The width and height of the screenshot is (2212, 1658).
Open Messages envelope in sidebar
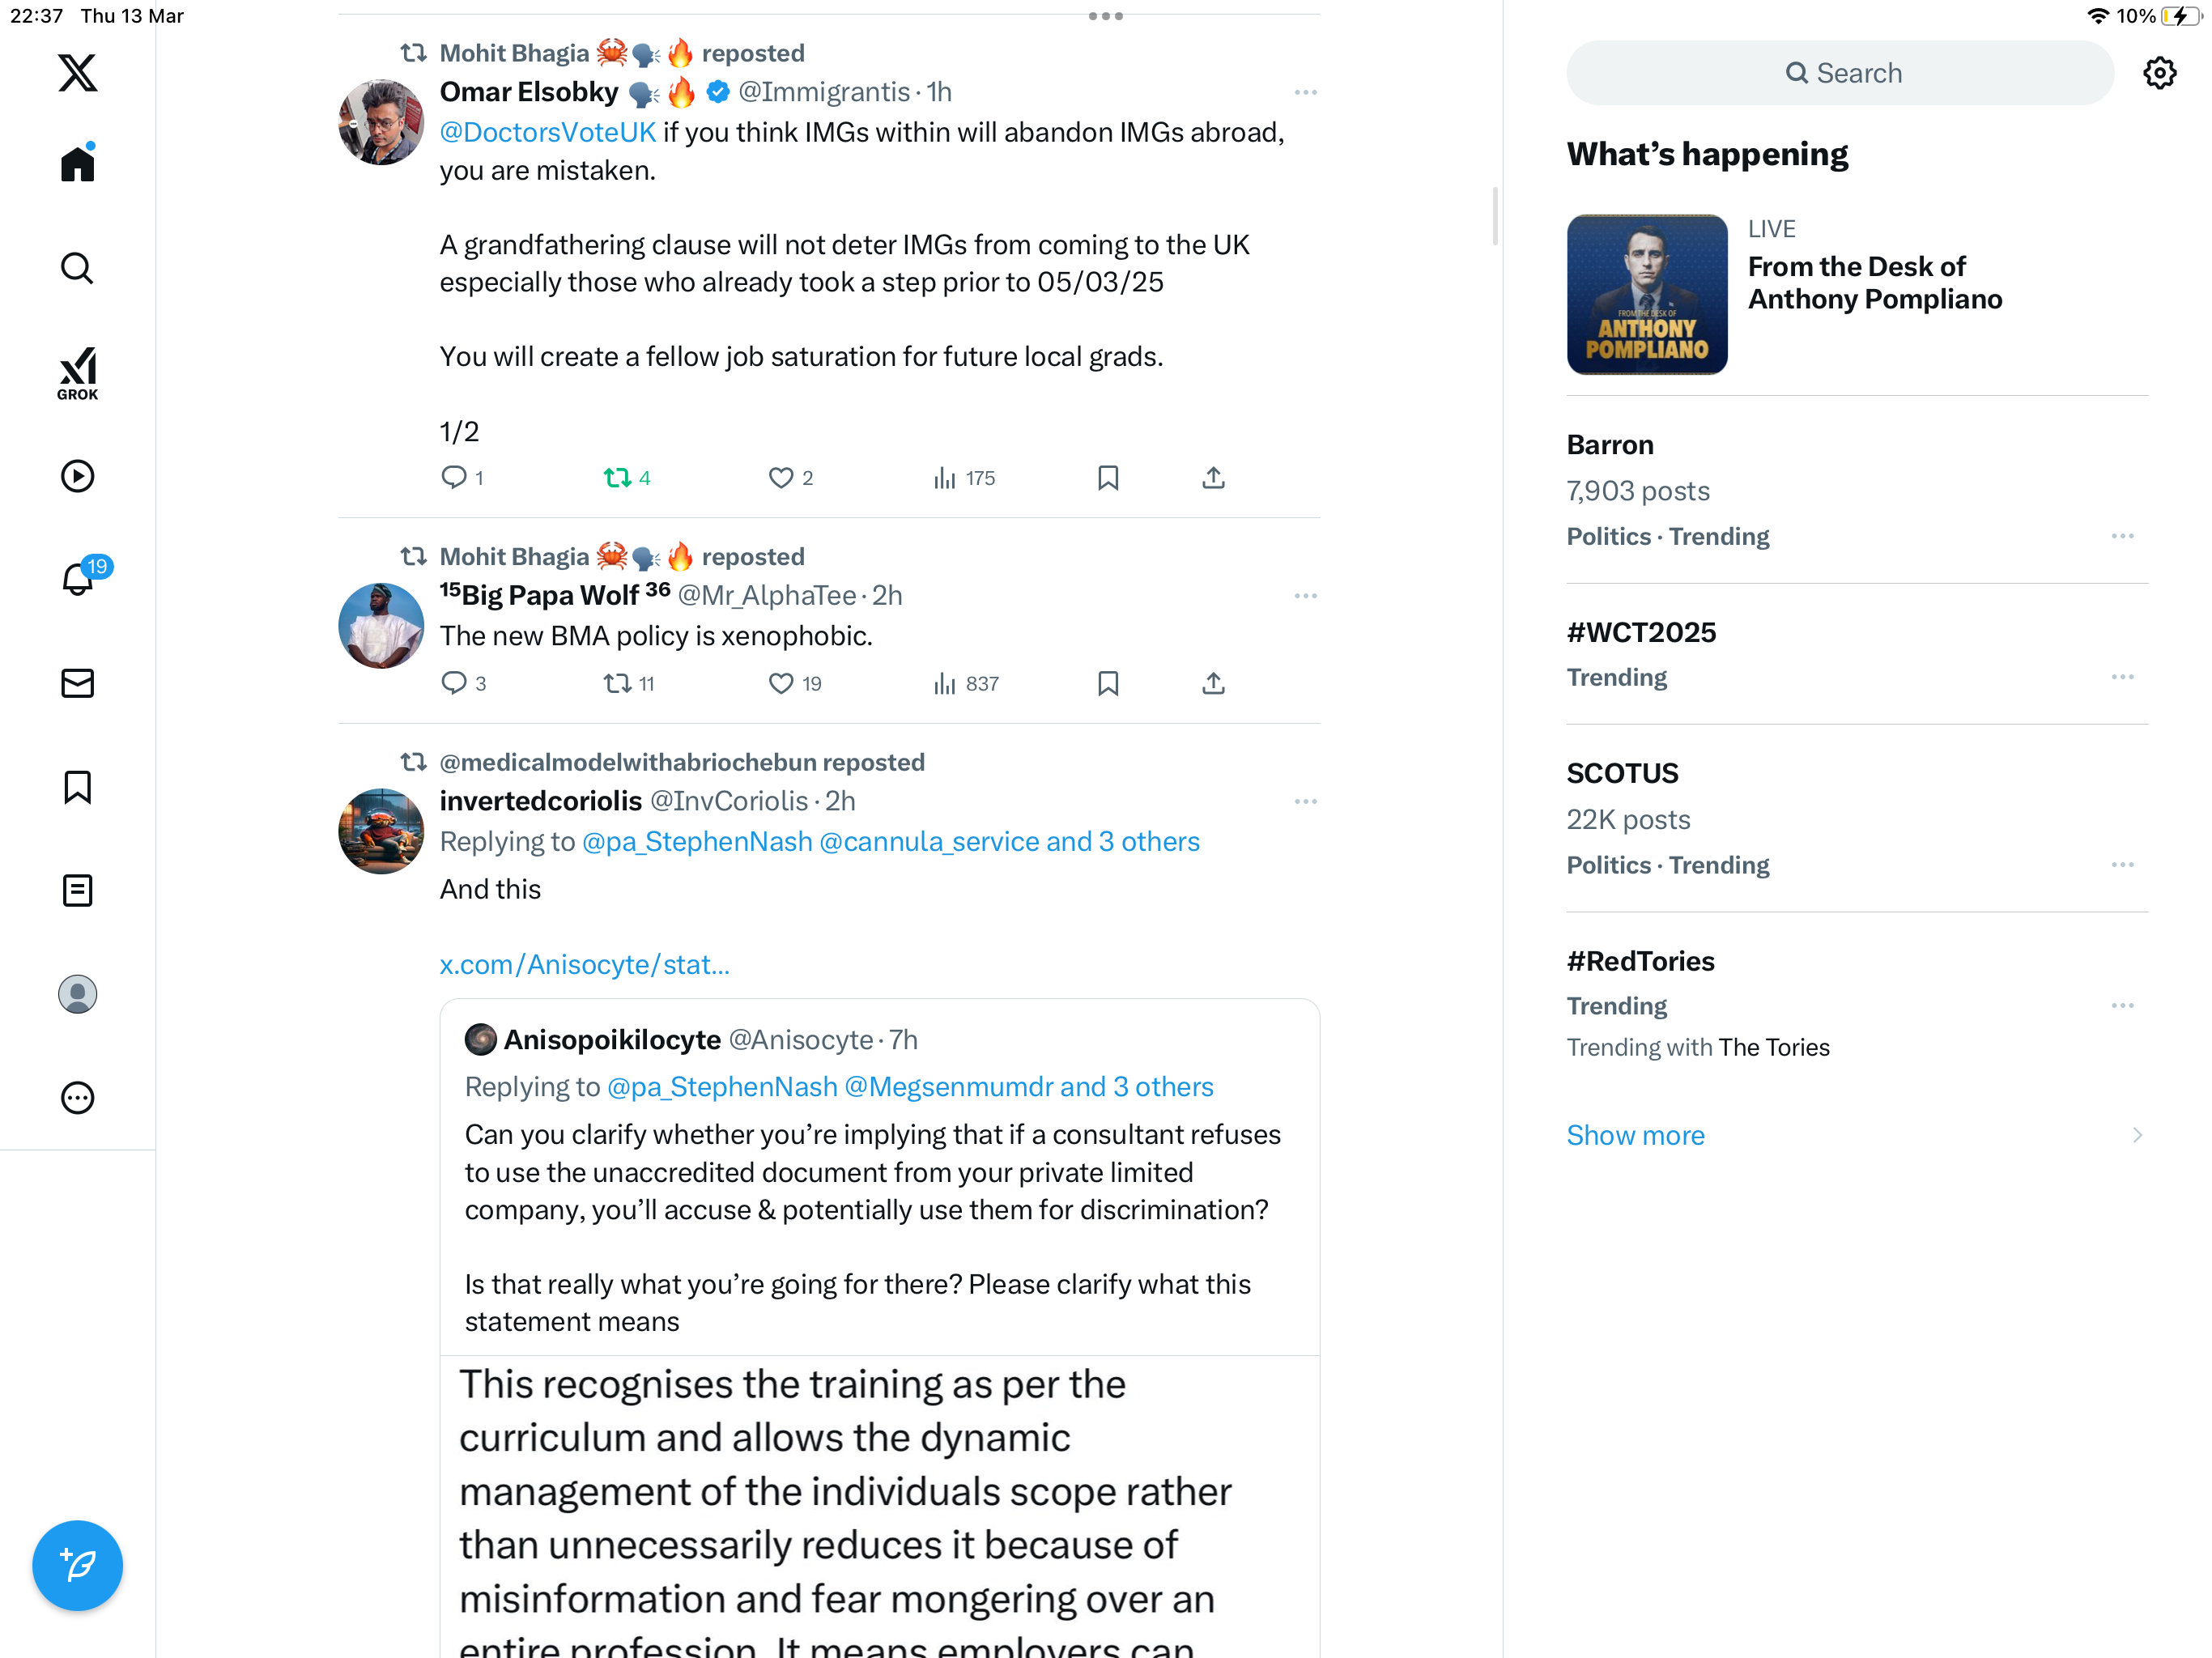[77, 683]
